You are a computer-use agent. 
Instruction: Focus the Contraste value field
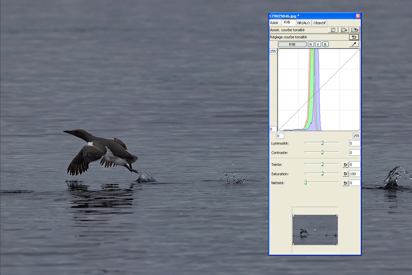click(x=355, y=153)
